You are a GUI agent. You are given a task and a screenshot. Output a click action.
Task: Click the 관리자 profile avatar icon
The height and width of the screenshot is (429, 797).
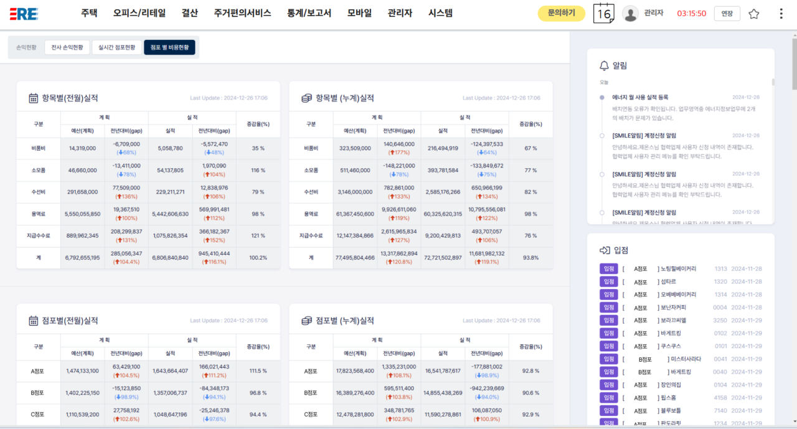click(630, 12)
